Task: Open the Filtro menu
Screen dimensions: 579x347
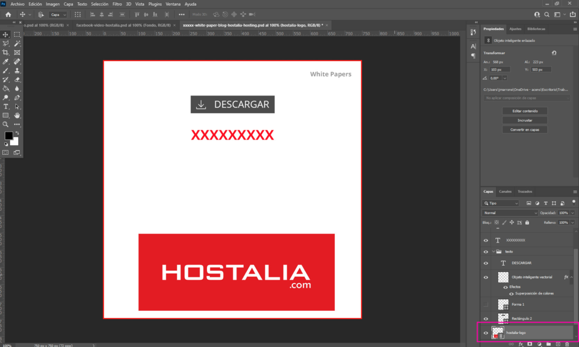Action: pos(117,4)
